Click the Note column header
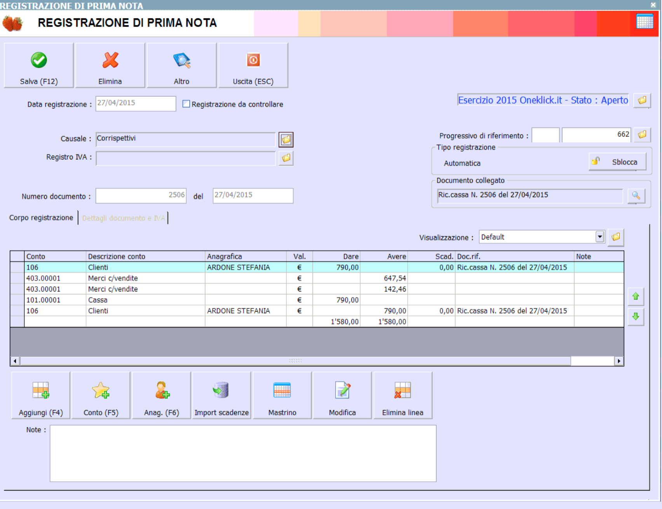This screenshot has width=662, height=509. pos(599,256)
